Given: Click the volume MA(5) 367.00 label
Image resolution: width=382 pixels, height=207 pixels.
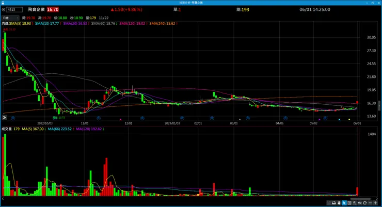Looking at the screenshot, I should [x=34, y=129].
